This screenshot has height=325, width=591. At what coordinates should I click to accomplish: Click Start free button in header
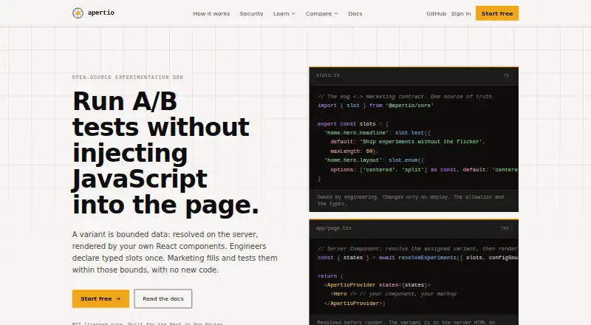pyautogui.click(x=496, y=13)
